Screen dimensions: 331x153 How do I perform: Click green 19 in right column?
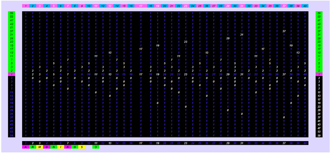click(319, 45)
